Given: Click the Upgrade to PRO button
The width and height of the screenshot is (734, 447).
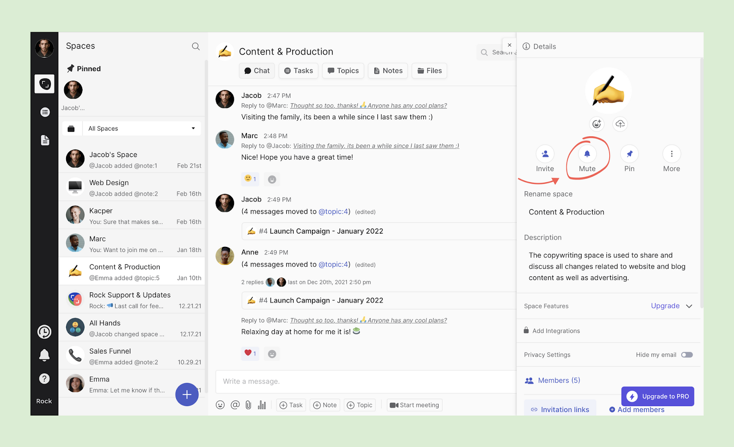Looking at the screenshot, I should coord(657,396).
